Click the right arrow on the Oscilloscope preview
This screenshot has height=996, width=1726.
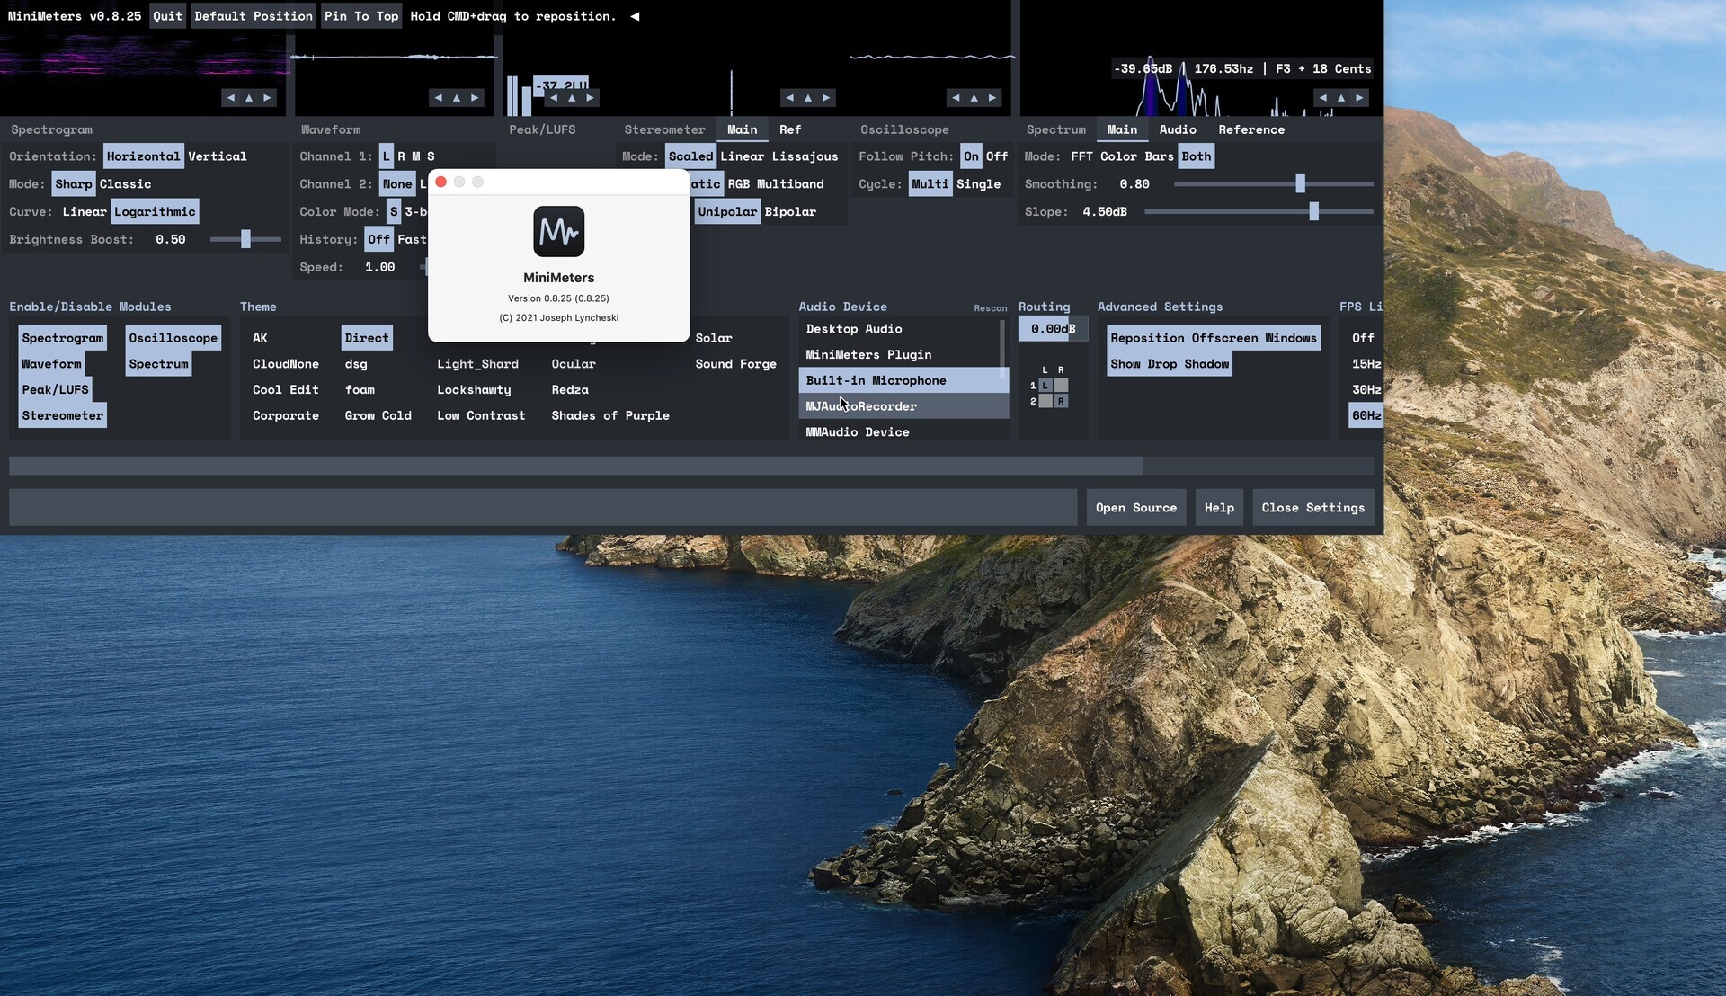pos(992,98)
